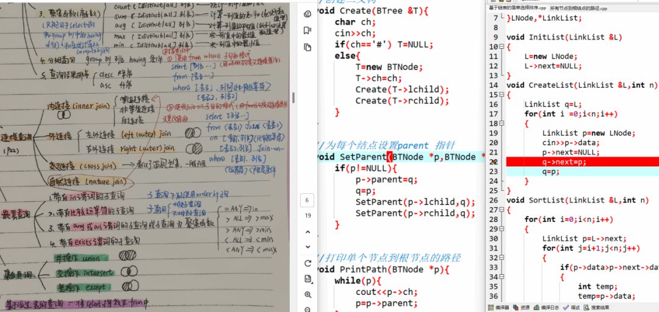
Task: Collapse the if-block fold at line 34
Action: point(502,277)
